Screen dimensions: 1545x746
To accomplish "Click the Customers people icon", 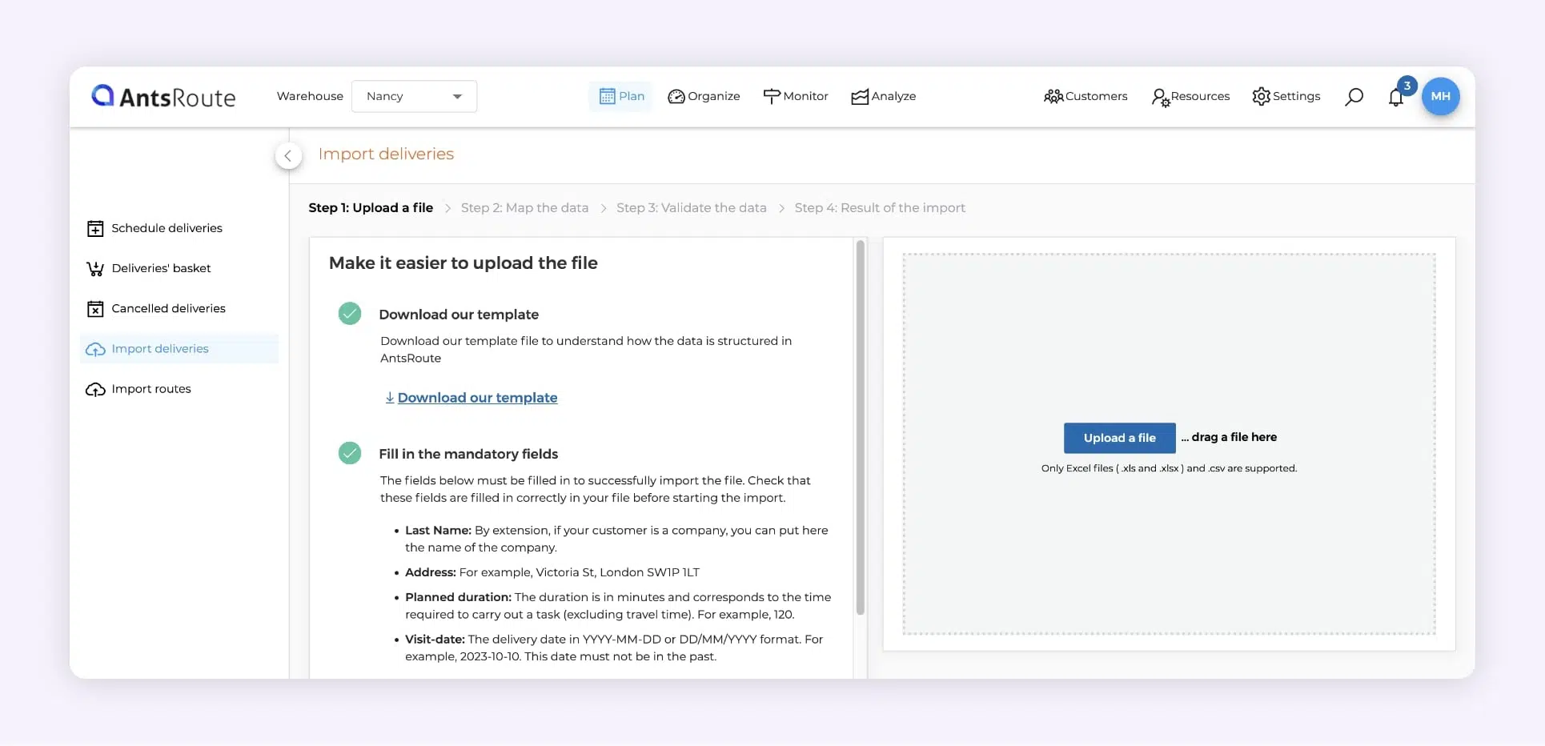I will [x=1053, y=96].
